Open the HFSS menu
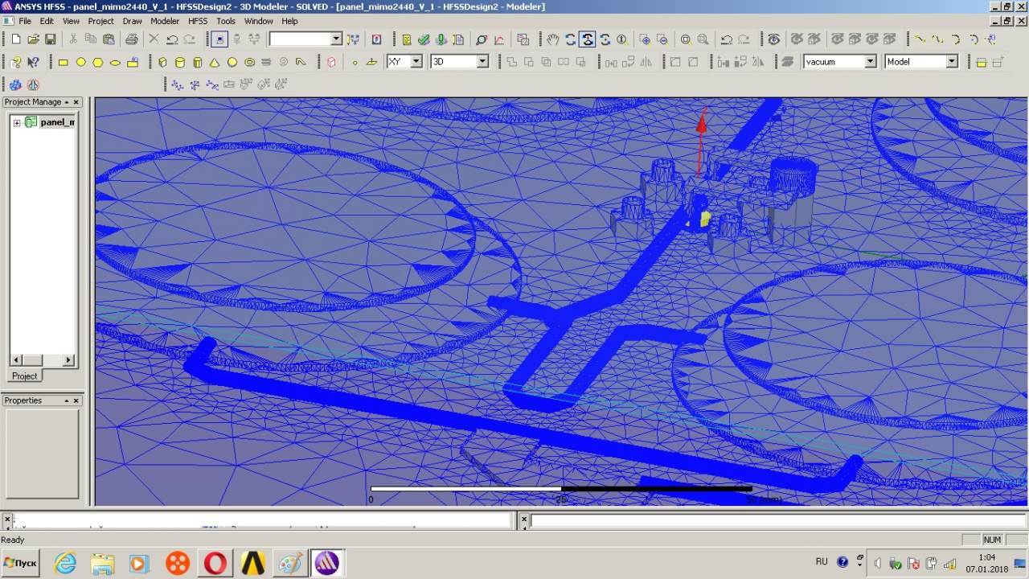Screen dimensions: 1029x579 coord(198,21)
